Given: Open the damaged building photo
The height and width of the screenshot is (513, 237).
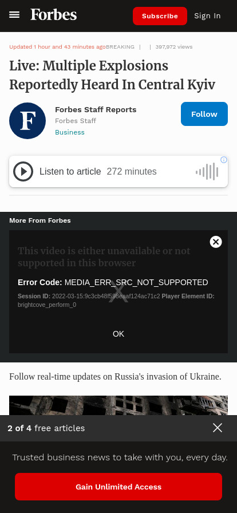Looking at the screenshot, I should coord(118,405).
